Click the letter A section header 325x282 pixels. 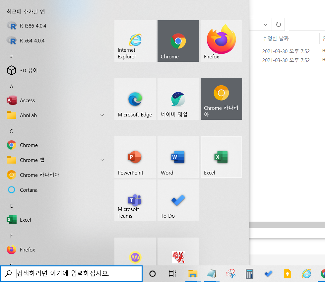click(x=11, y=87)
